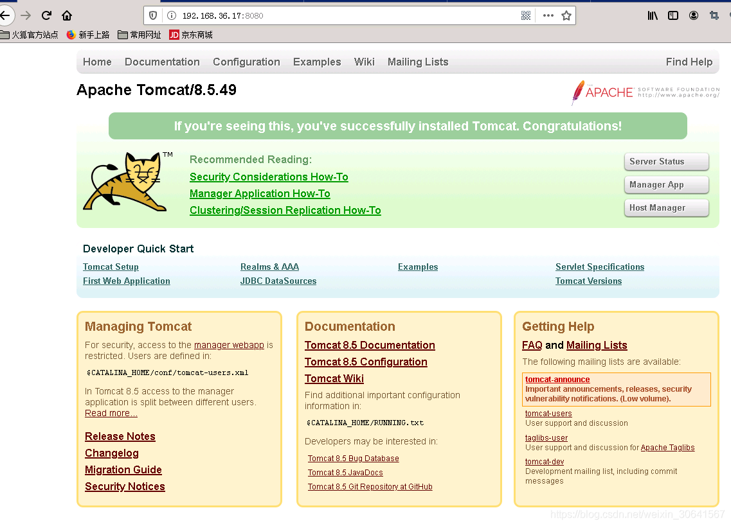Go to the browser home page icon
731x526 pixels.
click(x=67, y=15)
